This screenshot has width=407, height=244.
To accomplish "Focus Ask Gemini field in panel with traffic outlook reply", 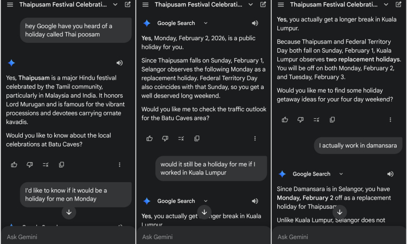I will pyautogui.click(x=203, y=237).
